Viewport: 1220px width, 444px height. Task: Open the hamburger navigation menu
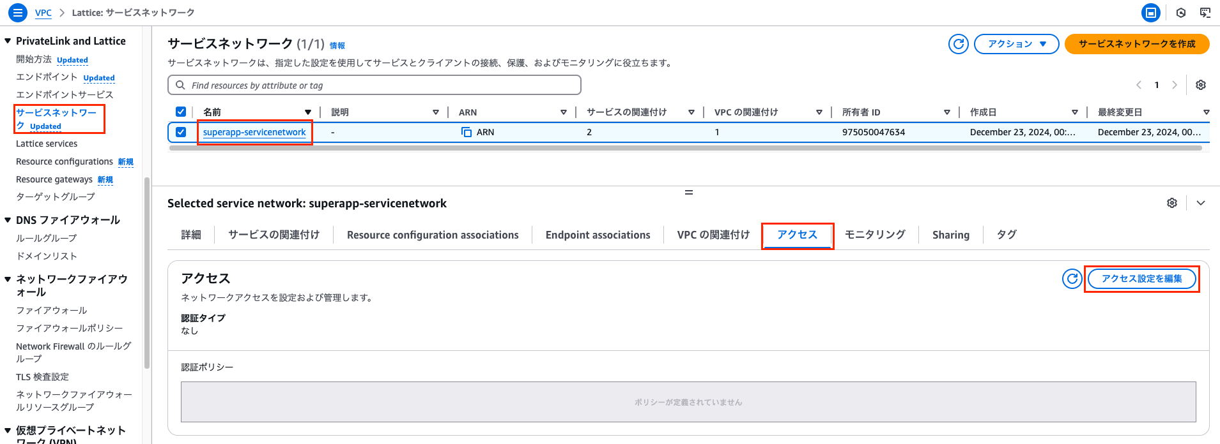pos(17,12)
